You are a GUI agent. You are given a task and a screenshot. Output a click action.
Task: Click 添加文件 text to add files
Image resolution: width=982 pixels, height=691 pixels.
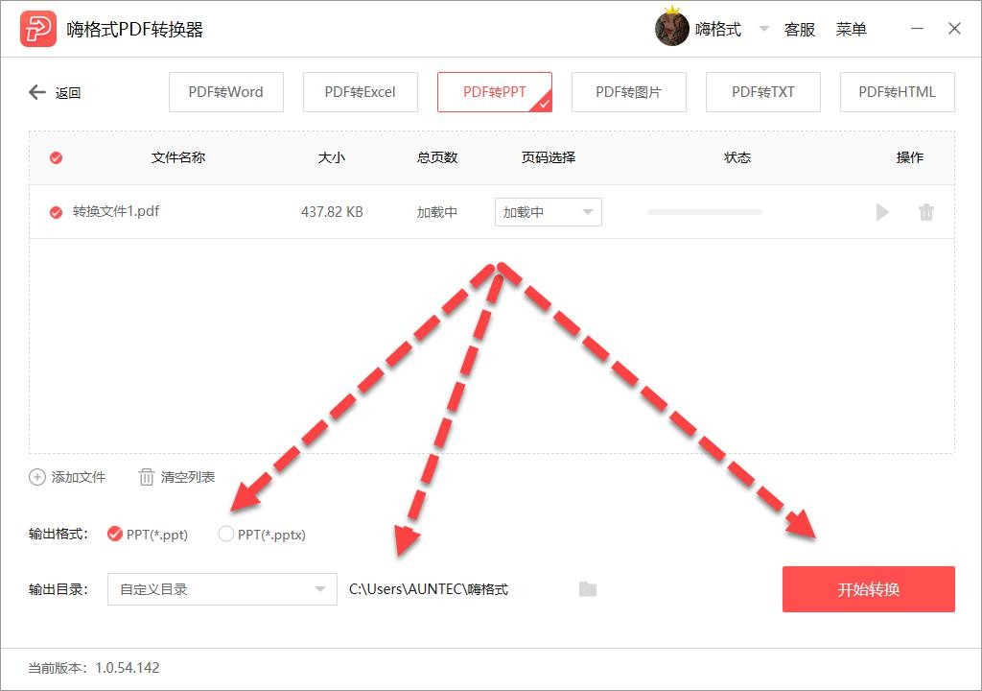(x=79, y=477)
